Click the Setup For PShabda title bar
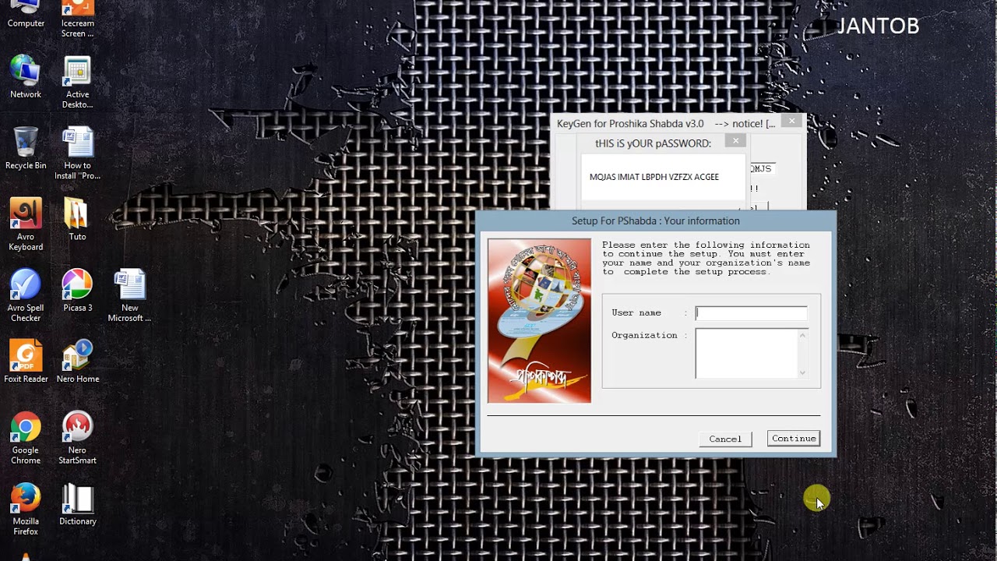Screen dimensions: 997x561 pyautogui.click(x=656, y=221)
